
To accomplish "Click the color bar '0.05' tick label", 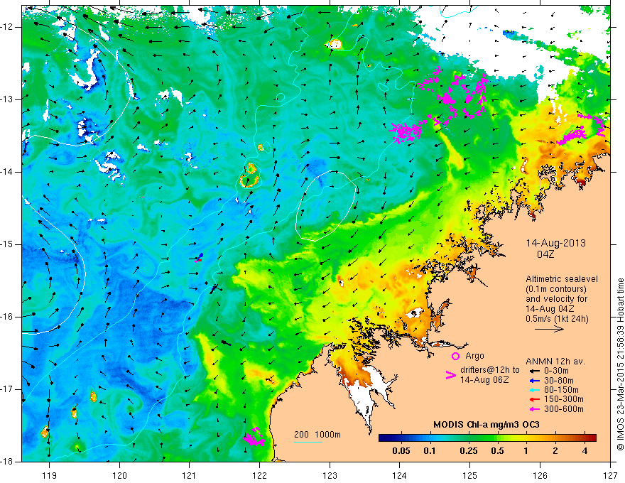I will coord(401,451).
